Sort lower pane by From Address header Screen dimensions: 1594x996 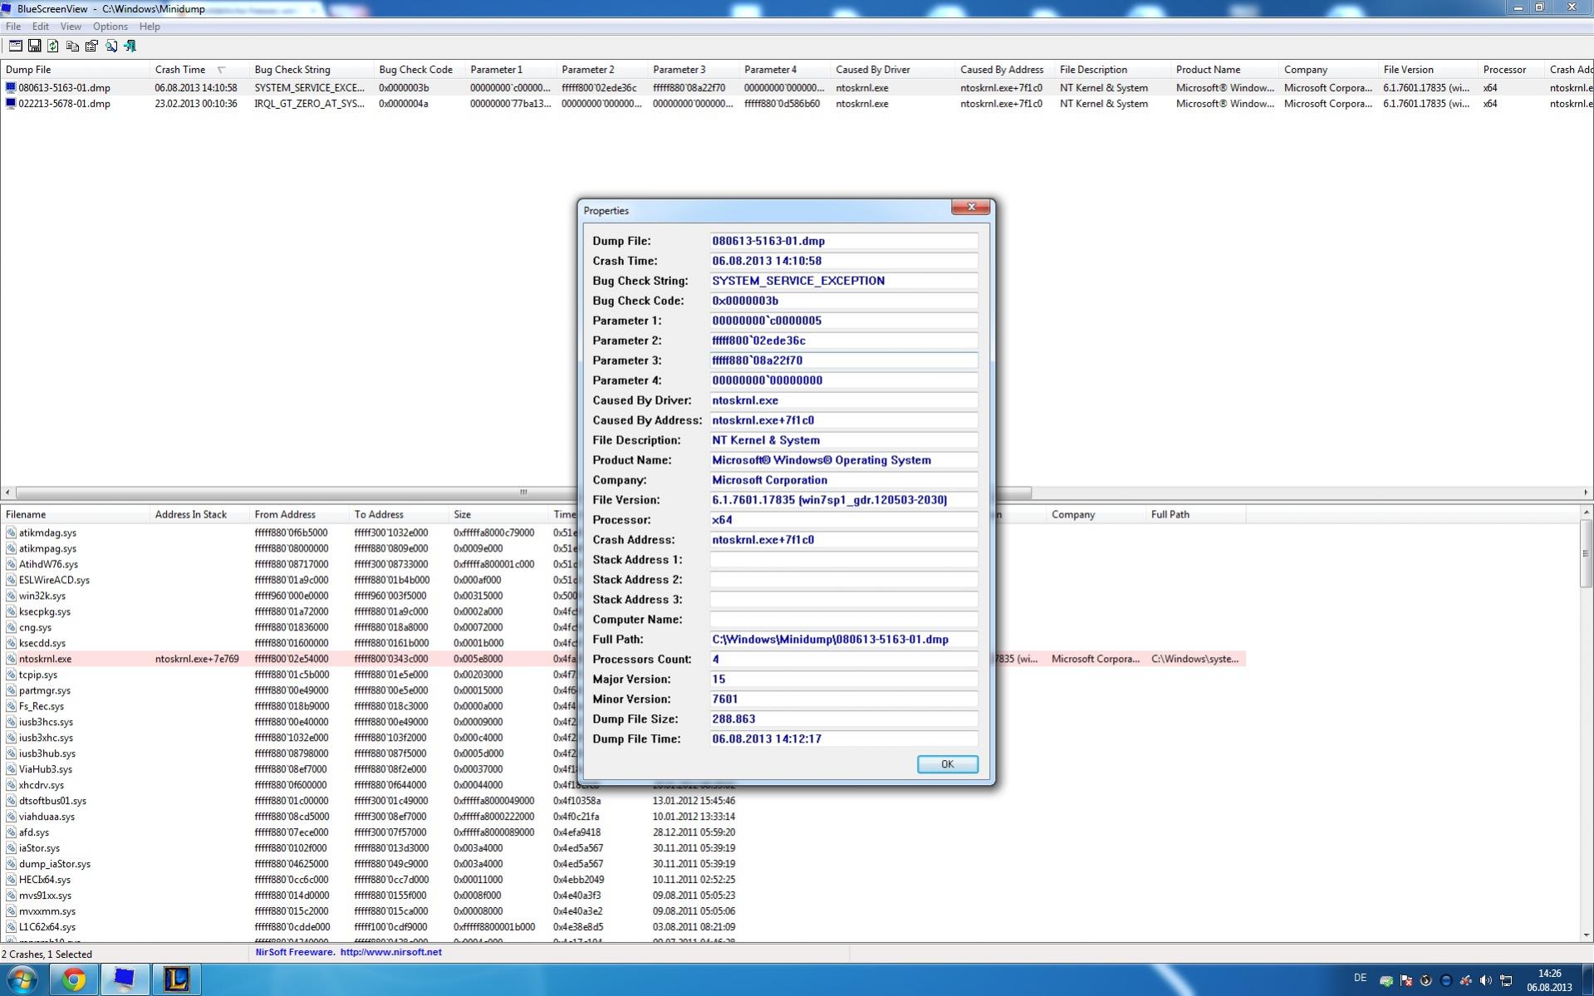click(299, 515)
